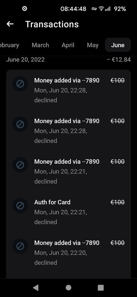Tap declined icon of 22:20 transaction

tap(20, 246)
